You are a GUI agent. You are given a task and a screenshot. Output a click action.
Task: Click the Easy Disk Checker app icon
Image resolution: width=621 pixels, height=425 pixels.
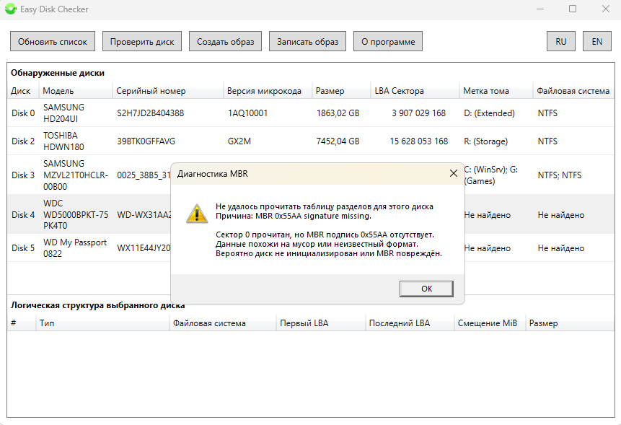(10, 9)
